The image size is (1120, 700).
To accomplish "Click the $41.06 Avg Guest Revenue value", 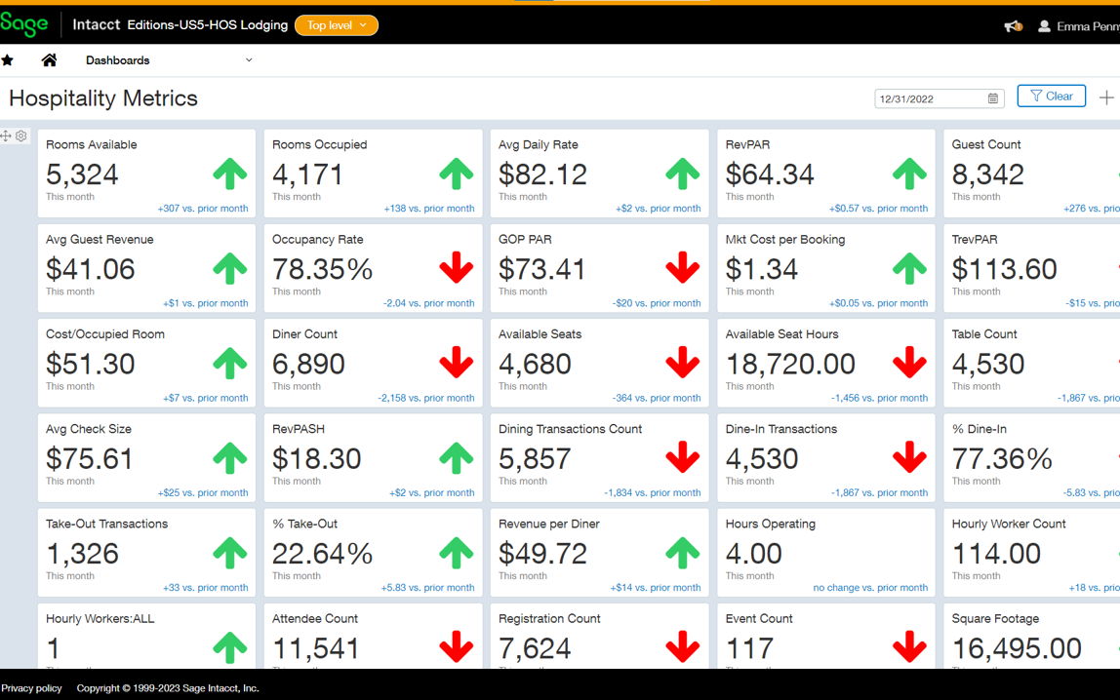I will [91, 269].
